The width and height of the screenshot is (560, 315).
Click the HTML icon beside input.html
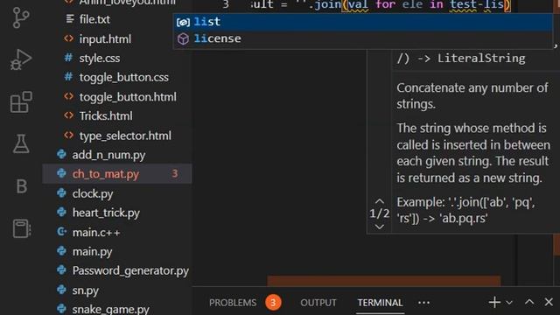[68, 38]
